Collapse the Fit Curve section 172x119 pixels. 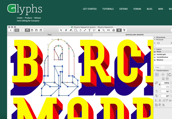(x=155, y=40)
